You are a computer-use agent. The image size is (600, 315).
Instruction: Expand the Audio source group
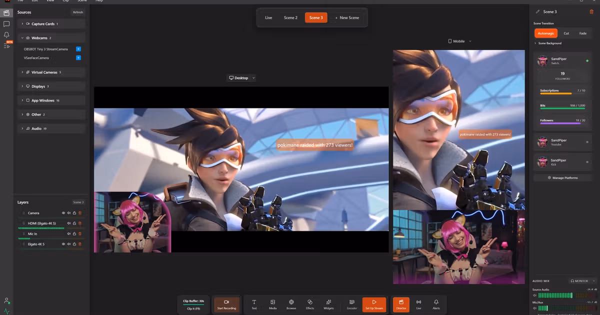coord(51,128)
